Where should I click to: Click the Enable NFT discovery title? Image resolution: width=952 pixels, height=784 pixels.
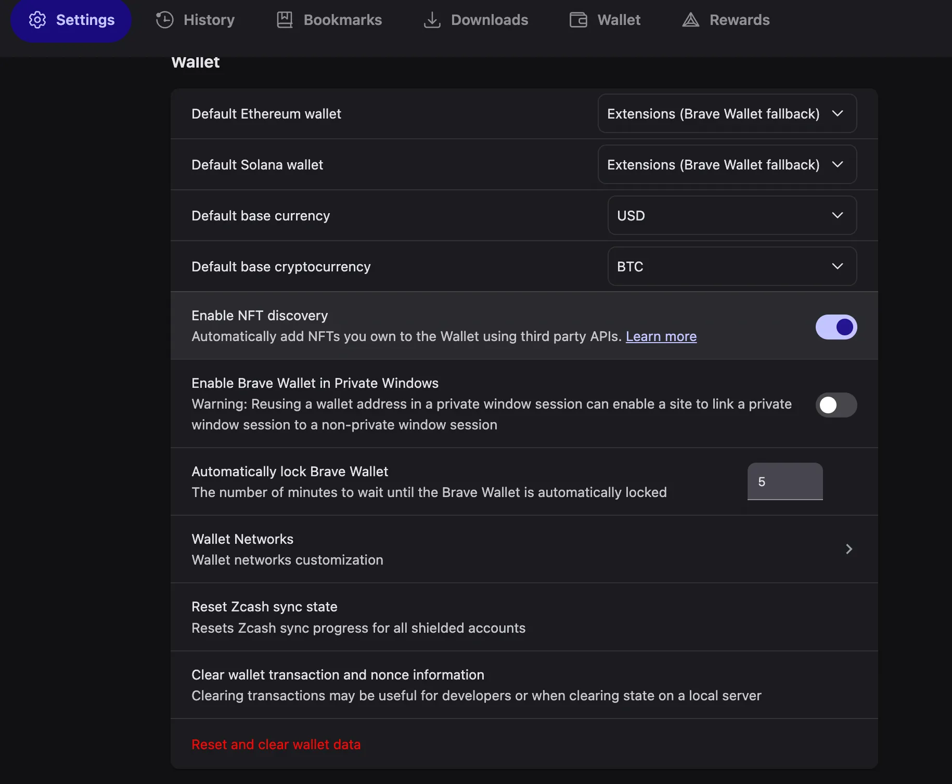[x=260, y=316]
